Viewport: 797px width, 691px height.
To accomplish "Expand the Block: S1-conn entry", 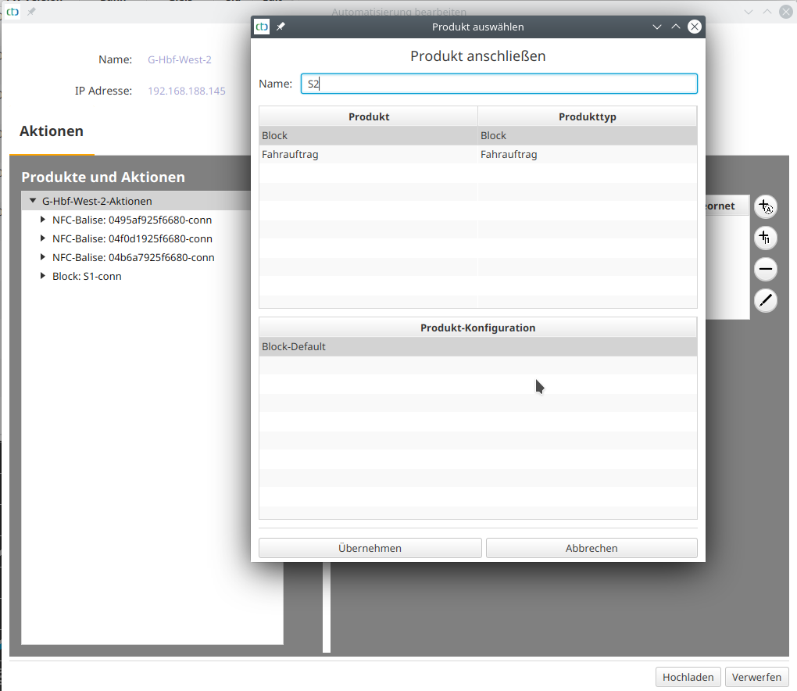I will (43, 275).
